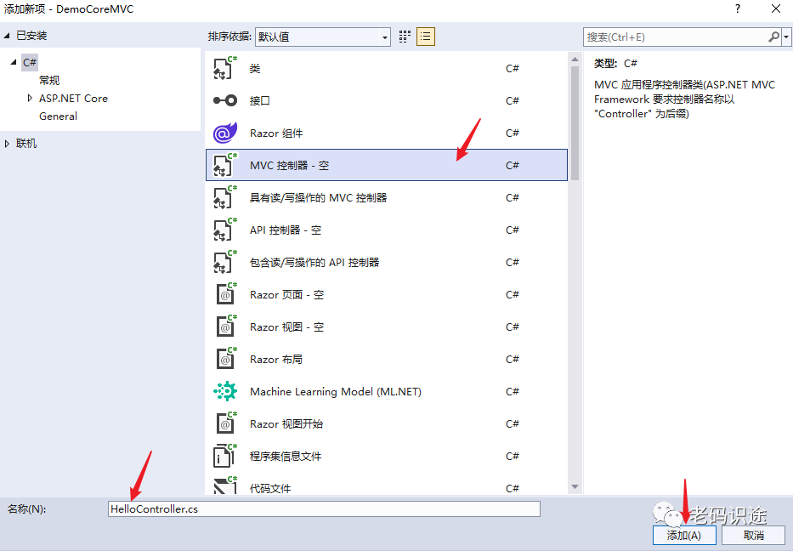
Task: Click the 具有读/写操作的 MVC 控制器 icon
Action: tap(225, 198)
